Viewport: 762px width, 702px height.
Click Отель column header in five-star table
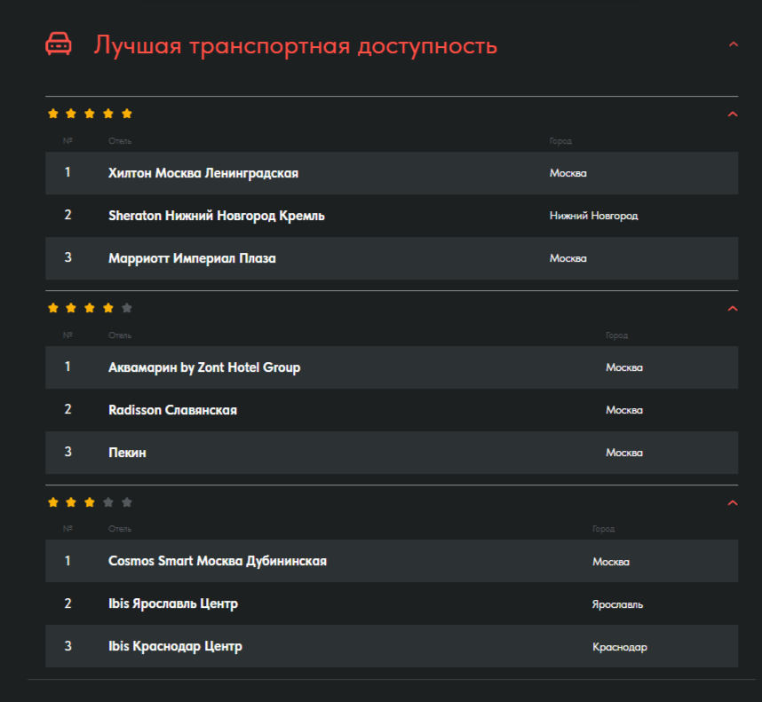[x=120, y=141]
